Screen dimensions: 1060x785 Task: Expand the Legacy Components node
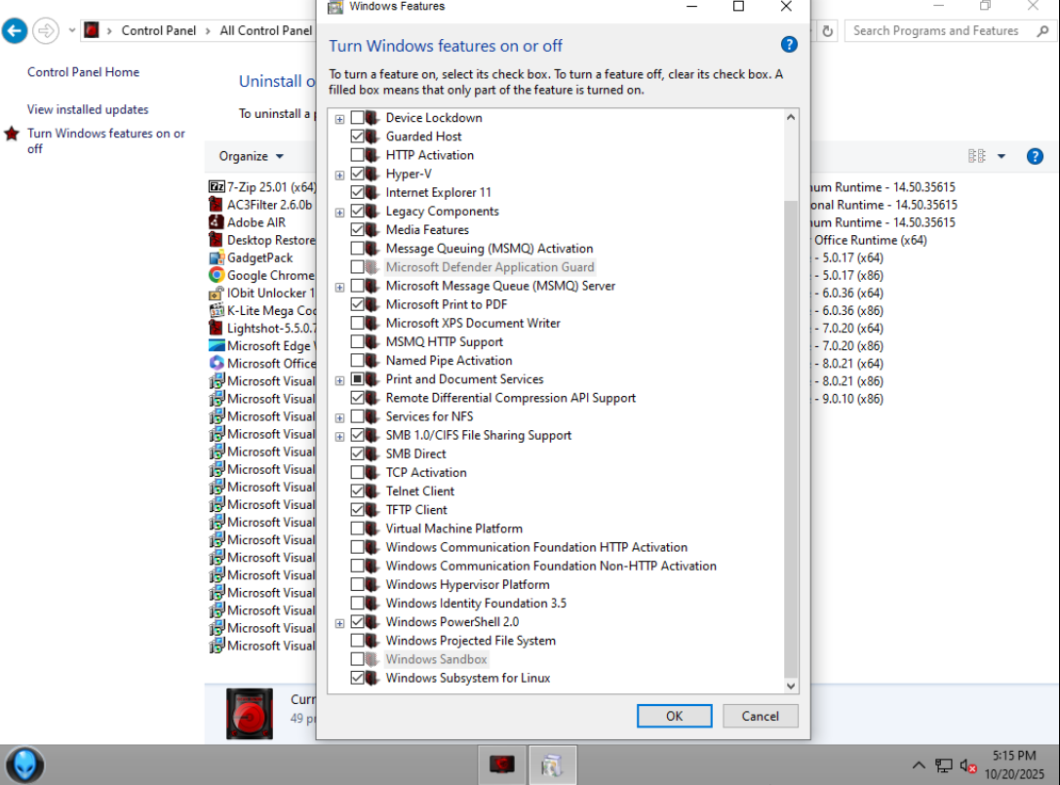click(x=340, y=213)
